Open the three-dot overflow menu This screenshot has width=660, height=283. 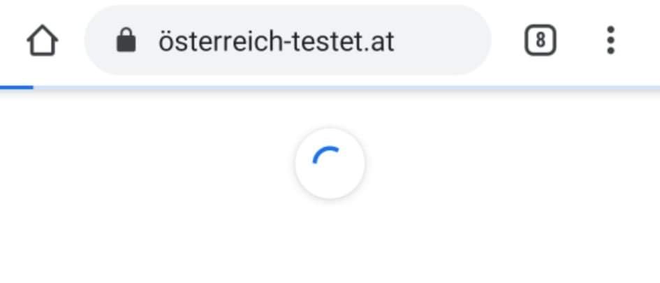point(610,41)
